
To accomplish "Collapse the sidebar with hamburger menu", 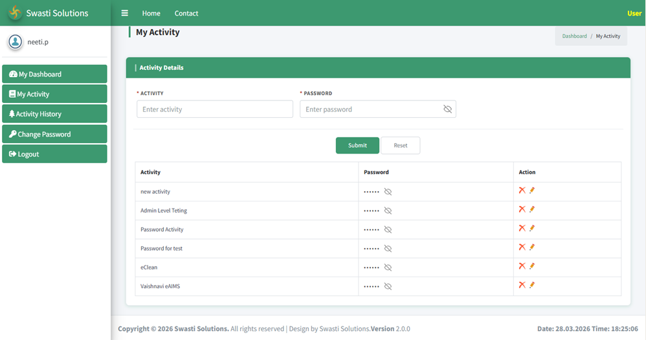I will 125,13.
